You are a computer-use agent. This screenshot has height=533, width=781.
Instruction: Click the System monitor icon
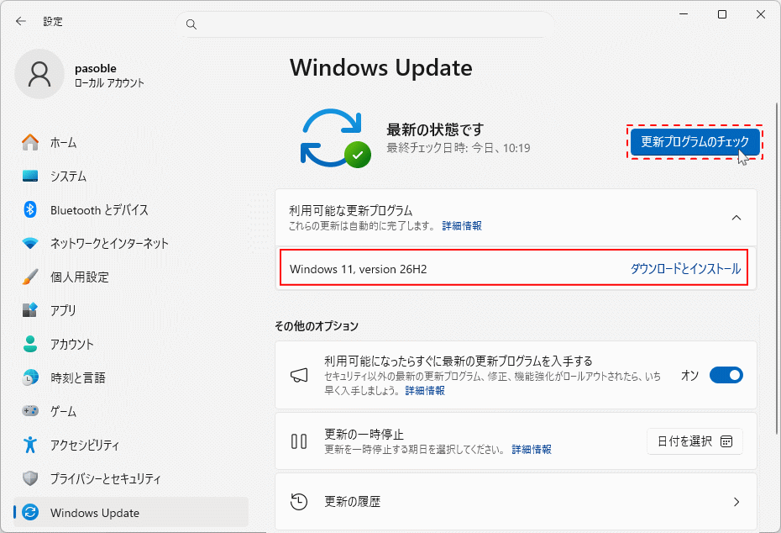pos(30,176)
